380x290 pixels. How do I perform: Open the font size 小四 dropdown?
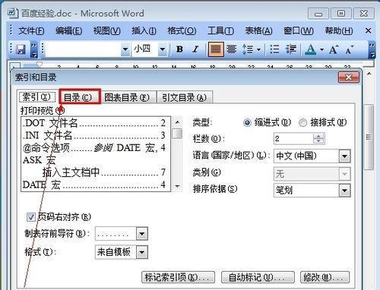click(x=163, y=49)
